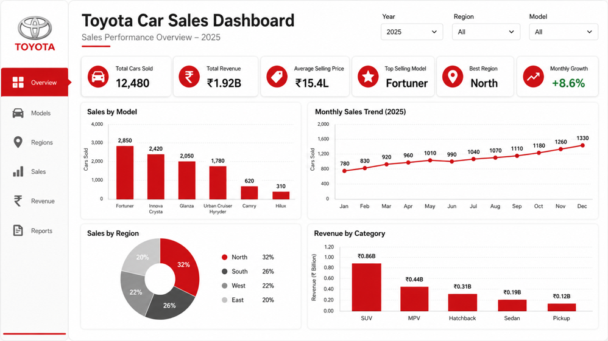Open the Year 2025 dropdown
The width and height of the screenshot is (608, 341).
point(411,32)
